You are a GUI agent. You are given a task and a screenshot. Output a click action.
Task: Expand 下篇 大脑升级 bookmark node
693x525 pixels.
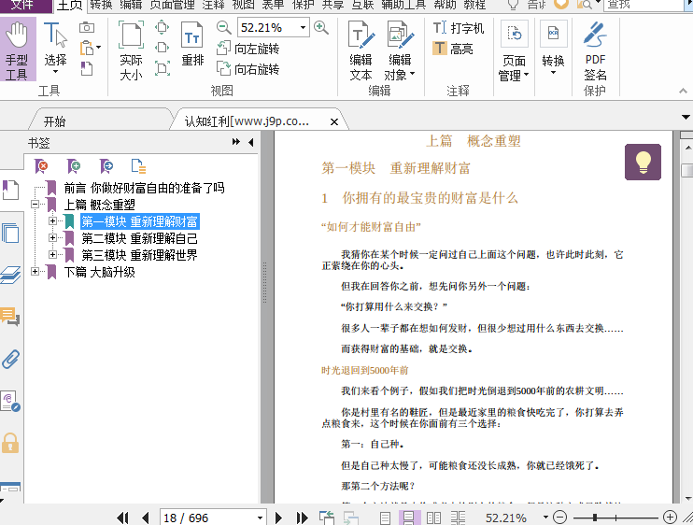tap(35, 271)
